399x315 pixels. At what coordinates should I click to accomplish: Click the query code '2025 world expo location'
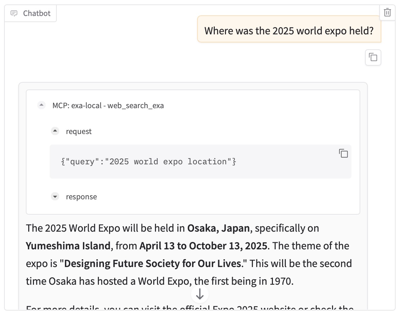(168, 162)
